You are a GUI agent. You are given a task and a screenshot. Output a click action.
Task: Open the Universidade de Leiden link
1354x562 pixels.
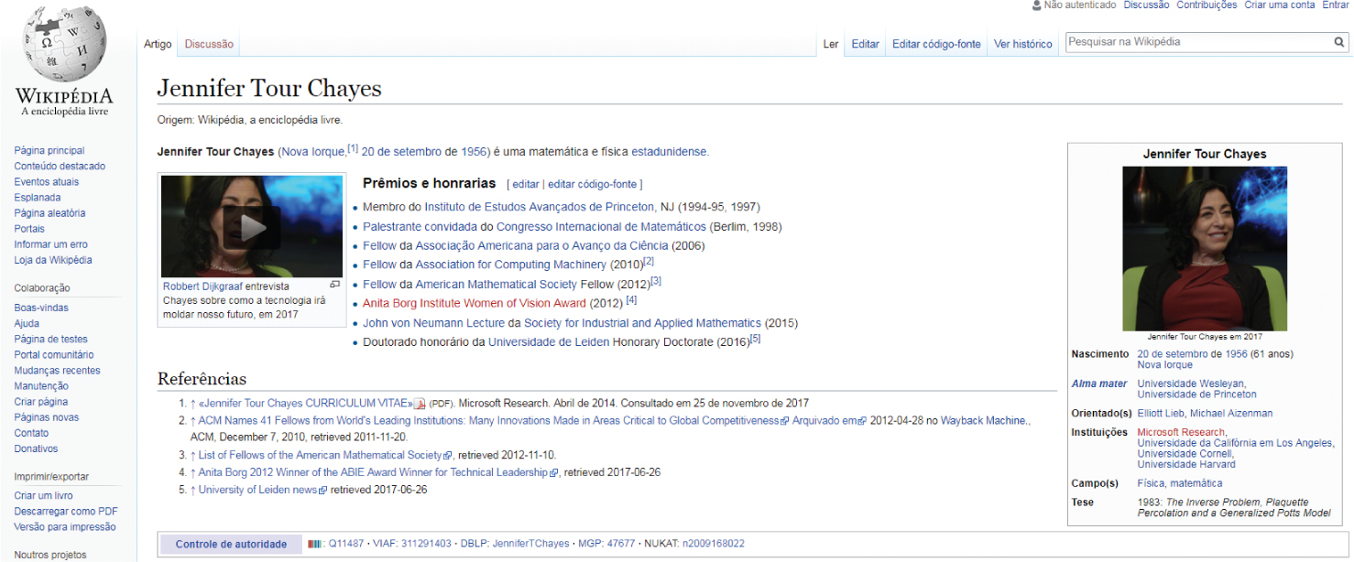(549, 341)
